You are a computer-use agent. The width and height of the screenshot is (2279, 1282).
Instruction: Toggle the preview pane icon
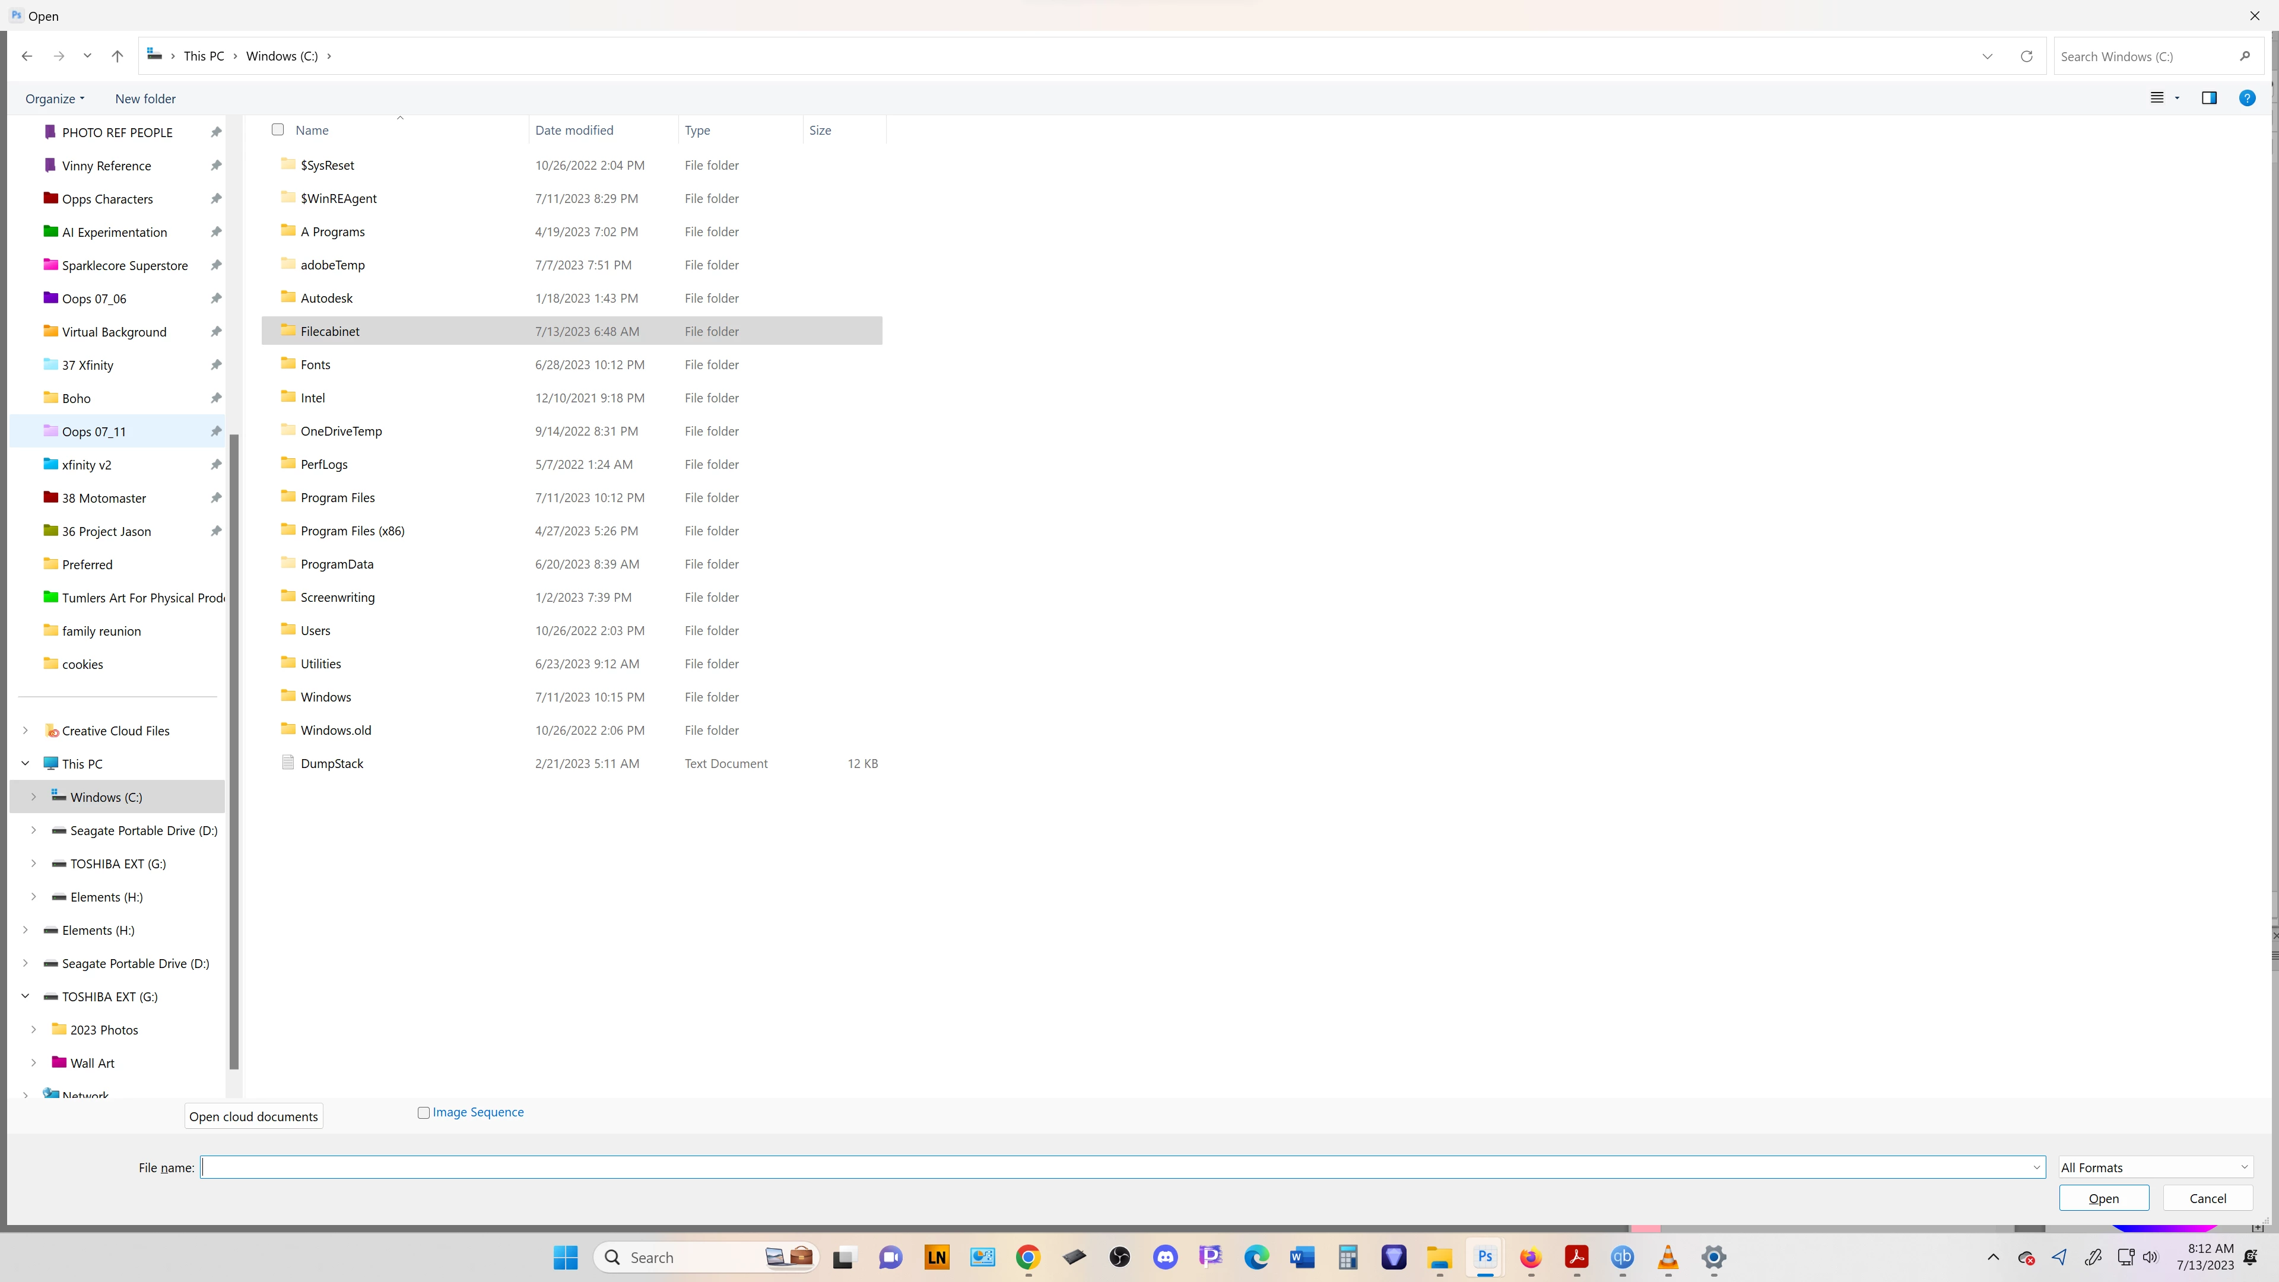pos(2208,98)
